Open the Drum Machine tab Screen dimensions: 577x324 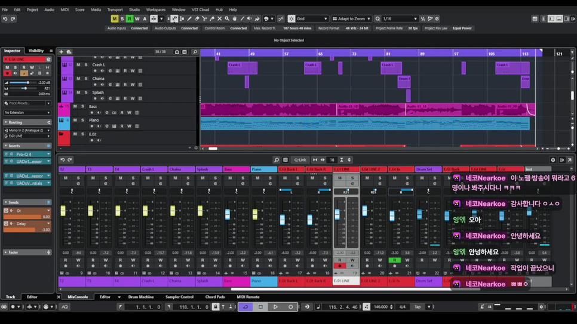[141, 297]
